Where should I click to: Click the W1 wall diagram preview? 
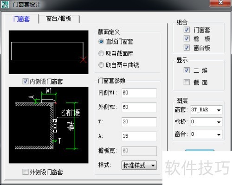pos(49,125)
